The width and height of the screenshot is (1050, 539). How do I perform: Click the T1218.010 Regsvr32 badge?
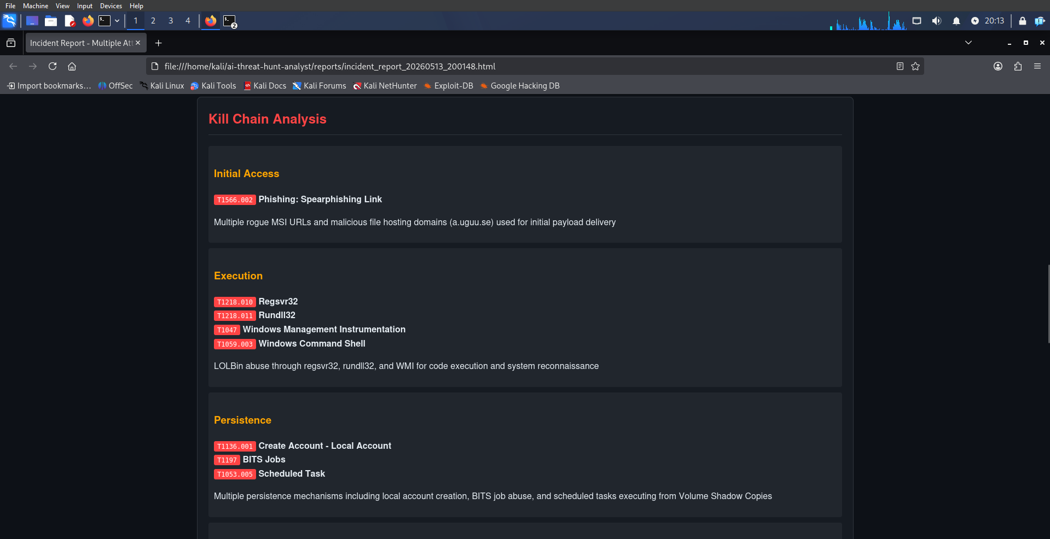pyautogui.click(x=235, y=302)
